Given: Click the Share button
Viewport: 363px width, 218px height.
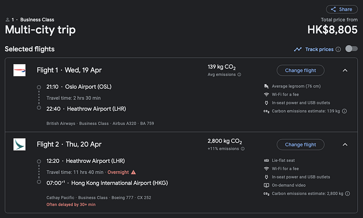Looking at the screenshot, I should tap(342, 9).
